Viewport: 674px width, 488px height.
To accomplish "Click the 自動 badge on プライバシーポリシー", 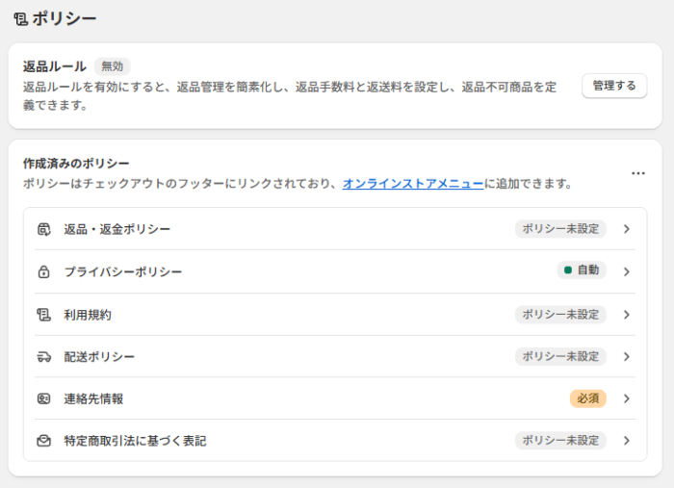I will click(x=582, y=270).
